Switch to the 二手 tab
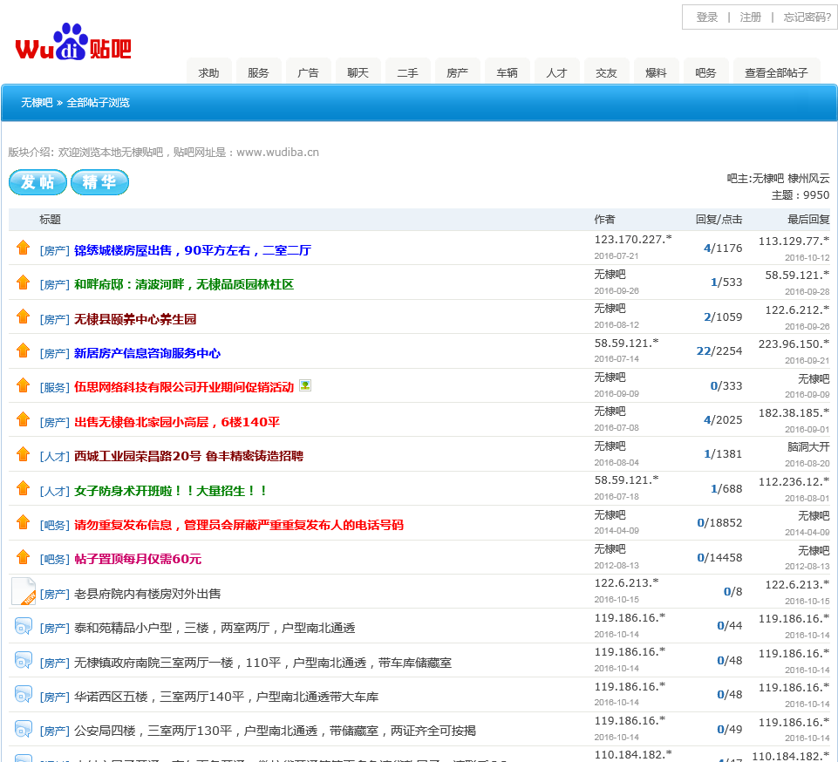Screen dimensions: 838x762 (408, 73)
